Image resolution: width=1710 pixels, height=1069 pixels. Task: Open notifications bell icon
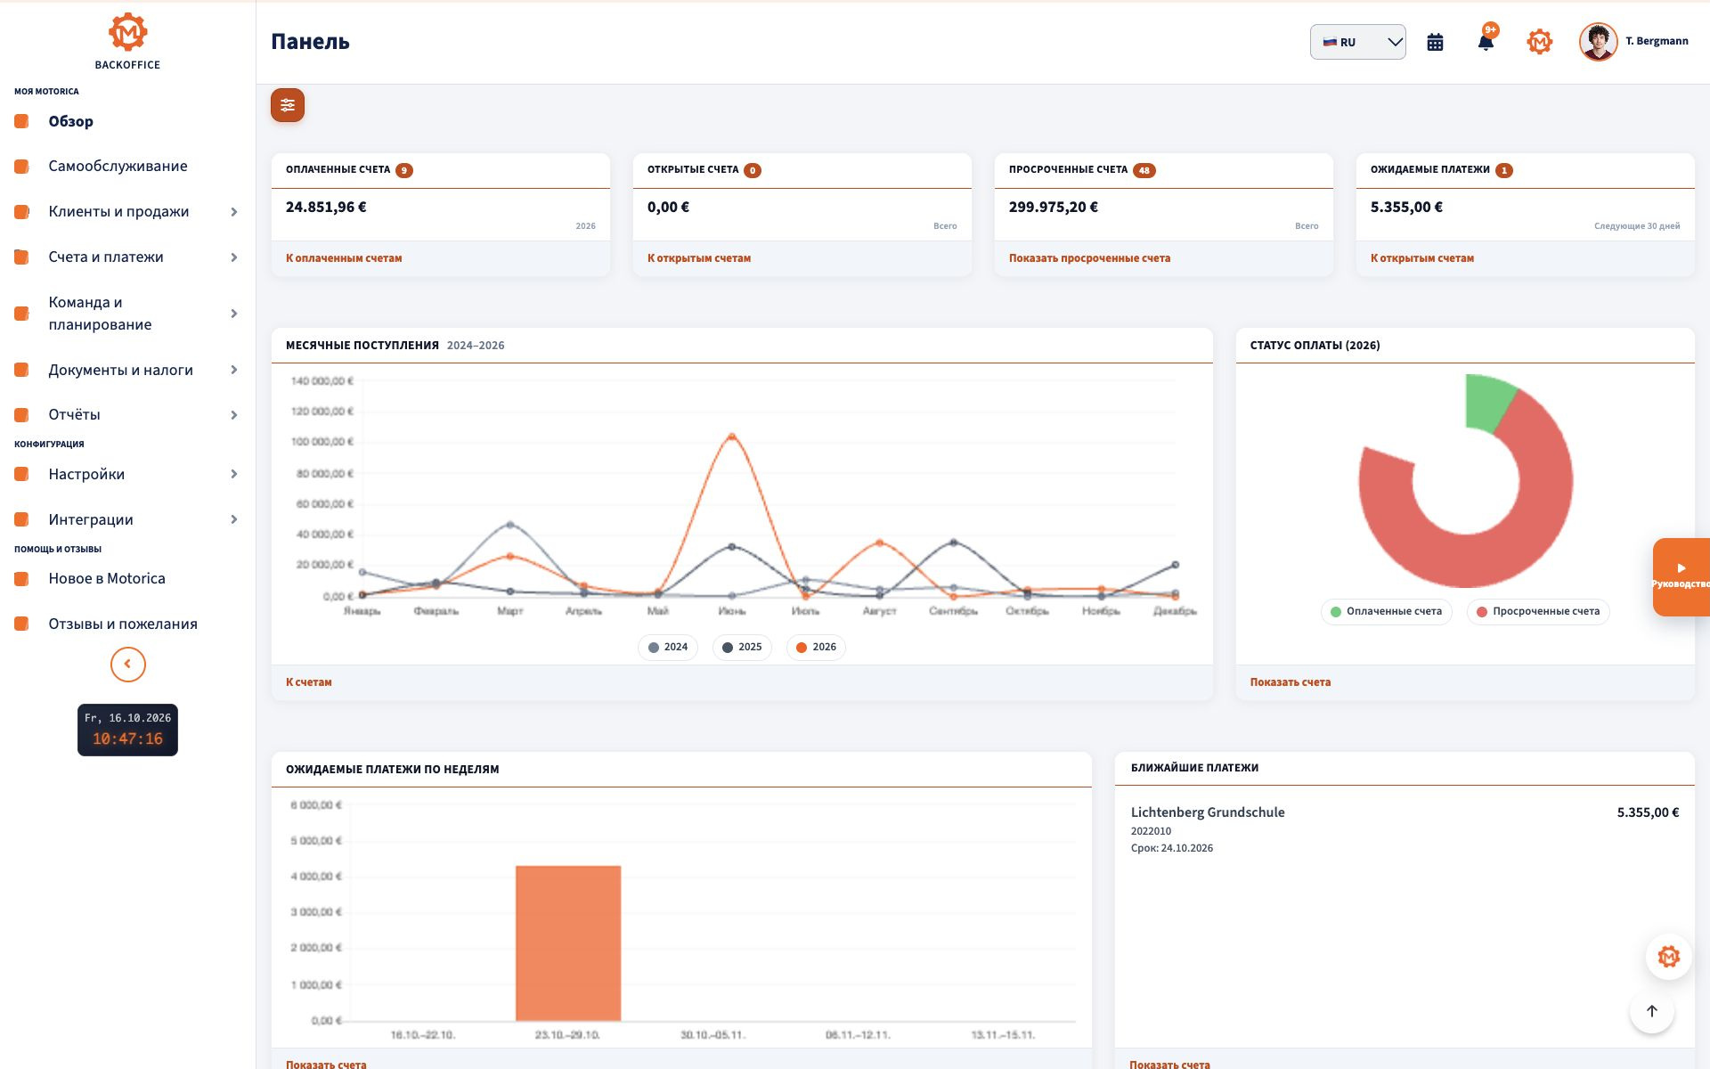[x=1486, y=42]
